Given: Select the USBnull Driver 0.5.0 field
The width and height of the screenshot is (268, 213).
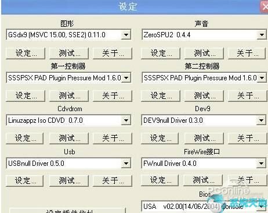Looking at the screenshot, I should click(68, 164).
